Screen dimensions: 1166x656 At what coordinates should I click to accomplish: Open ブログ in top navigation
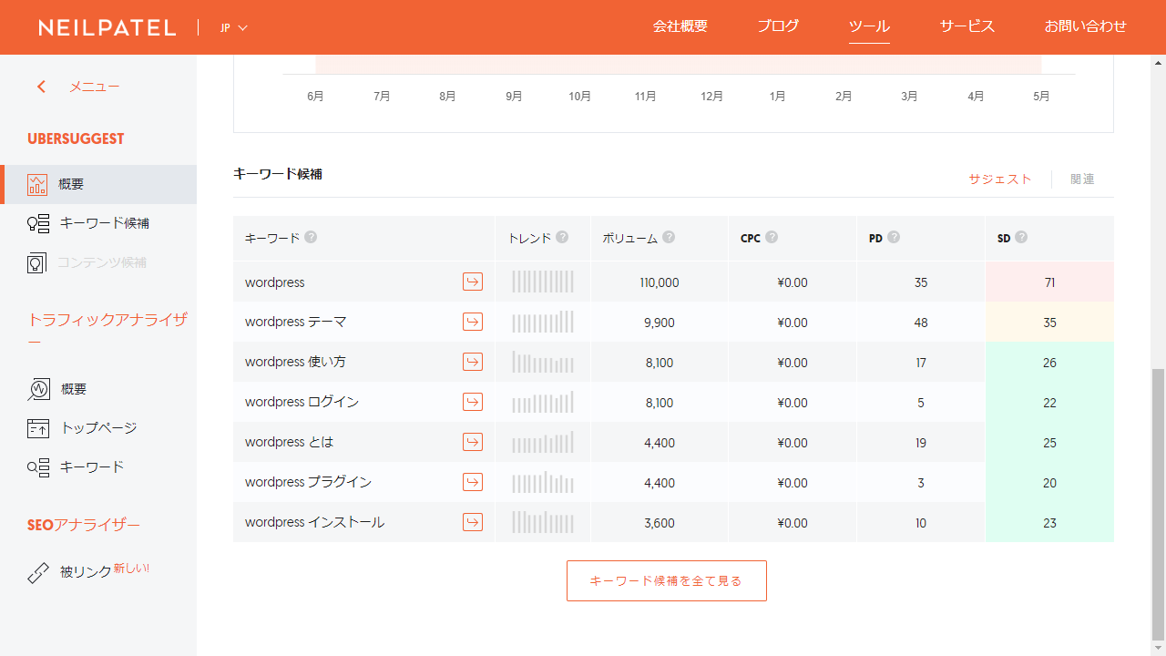click(x=778, y=26)
